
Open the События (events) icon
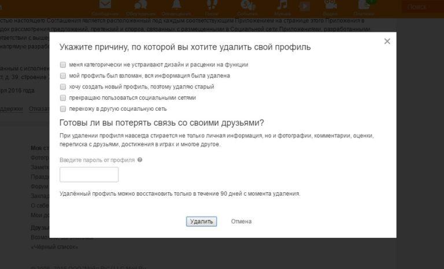click(x=247, y=5)
